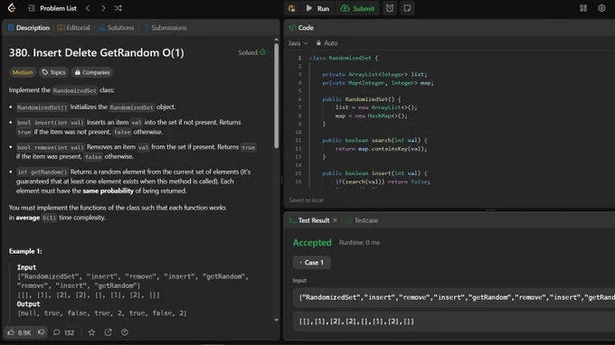Click the scroll down arrow in description

(x=277, y=320)
